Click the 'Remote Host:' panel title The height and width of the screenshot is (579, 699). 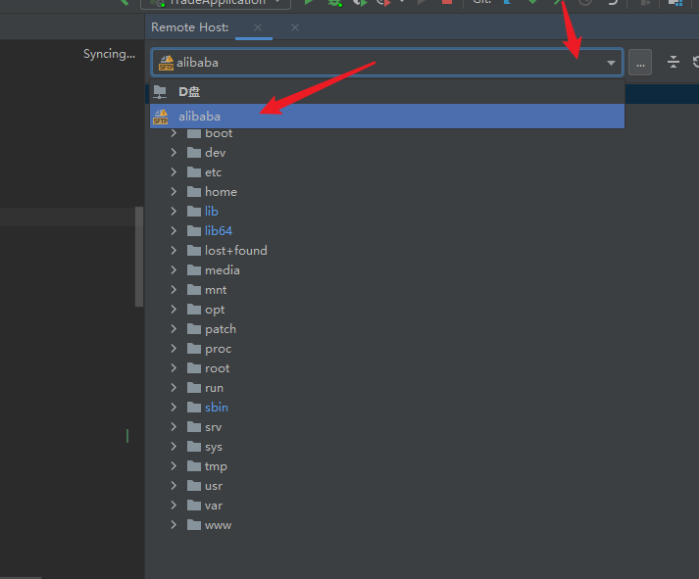(x=190, y=27)
